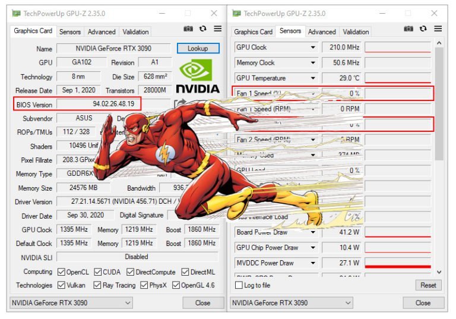Click BIOS Version field 94.02.26.48.19

coord(113,103)
